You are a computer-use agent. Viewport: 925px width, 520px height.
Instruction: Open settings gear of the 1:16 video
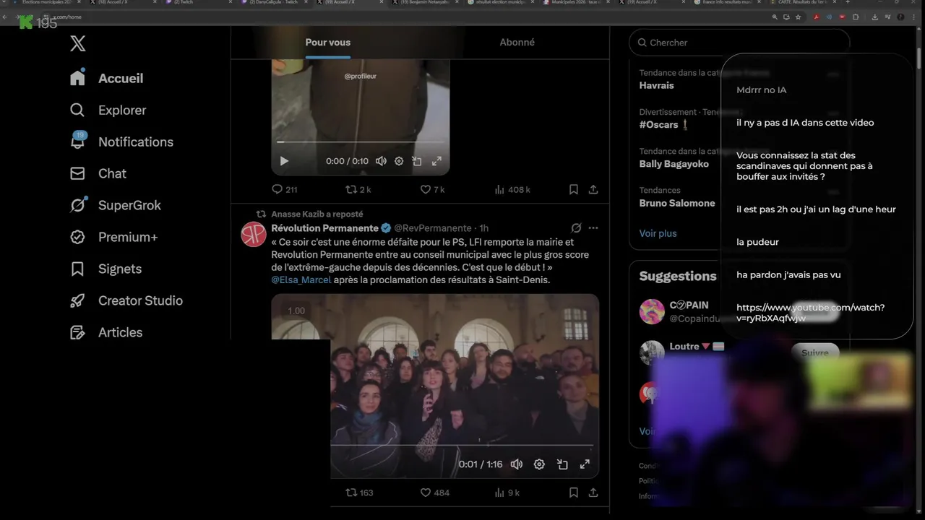point(539,464)
